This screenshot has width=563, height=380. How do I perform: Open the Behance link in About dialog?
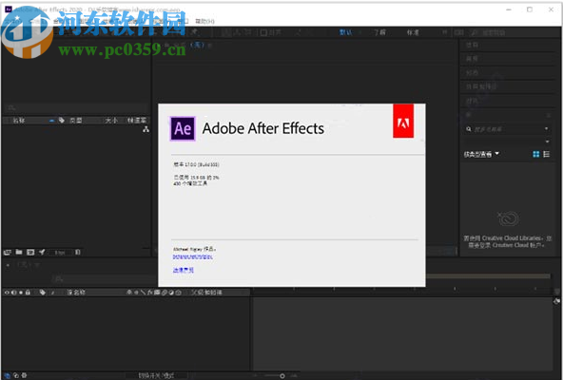[x=192, y=256]
